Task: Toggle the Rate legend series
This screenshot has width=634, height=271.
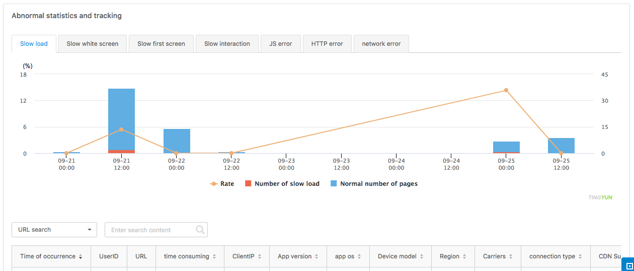Action: click(x=222, y=184)
